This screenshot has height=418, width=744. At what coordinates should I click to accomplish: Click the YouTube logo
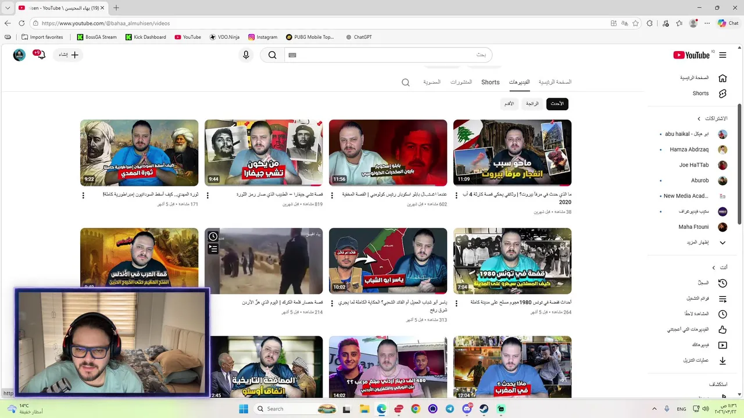point(692,55)
